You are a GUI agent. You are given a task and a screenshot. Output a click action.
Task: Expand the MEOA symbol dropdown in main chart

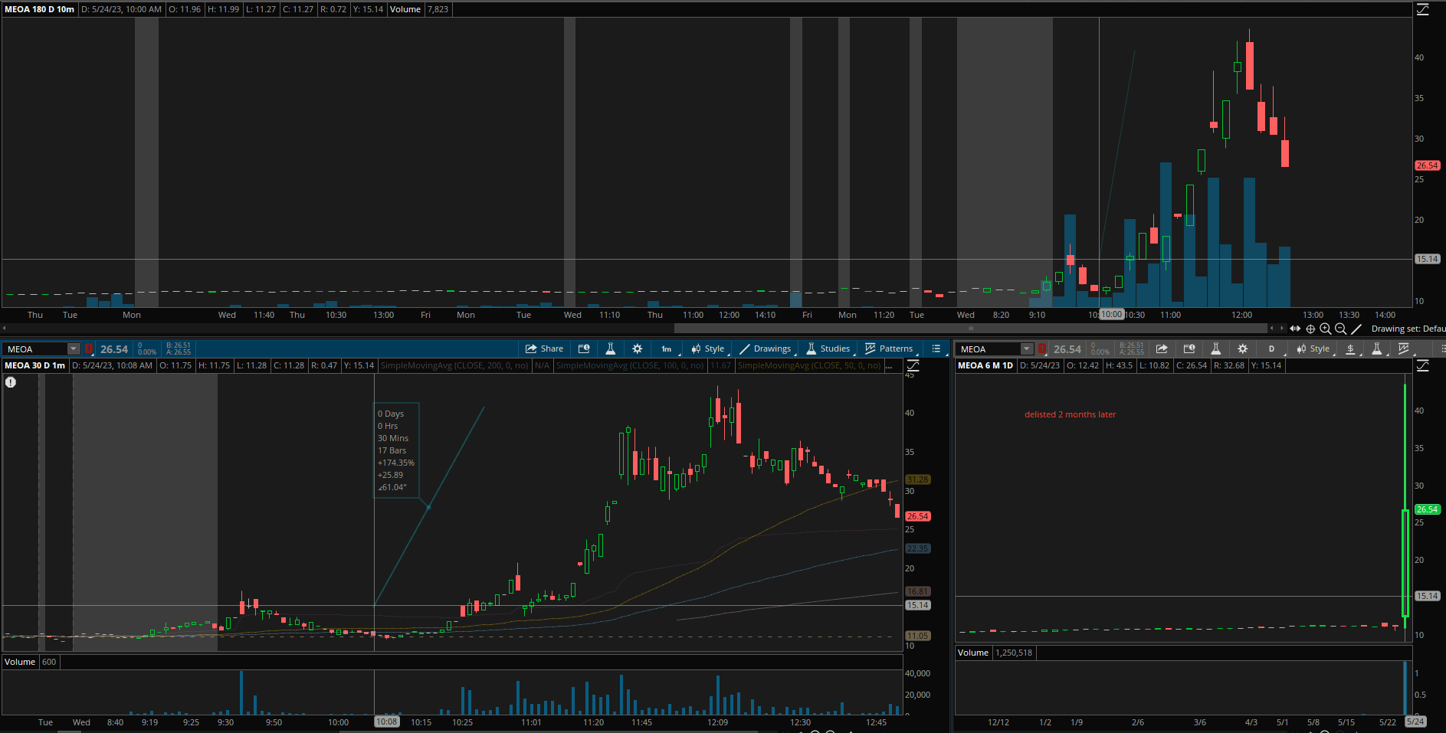point(74,349)
